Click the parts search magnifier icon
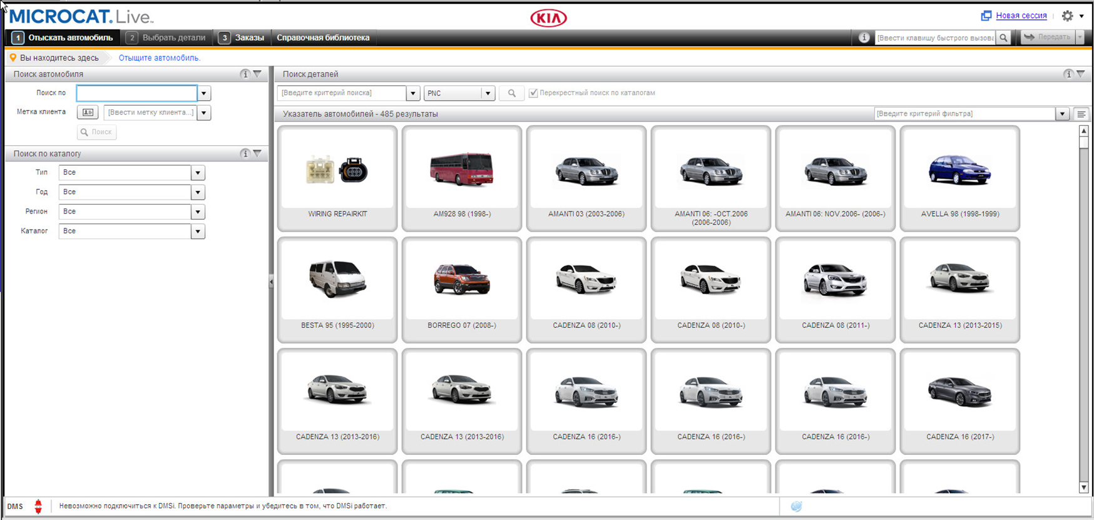This screenshot has height=520, width=1094. [x=511, y=93]
